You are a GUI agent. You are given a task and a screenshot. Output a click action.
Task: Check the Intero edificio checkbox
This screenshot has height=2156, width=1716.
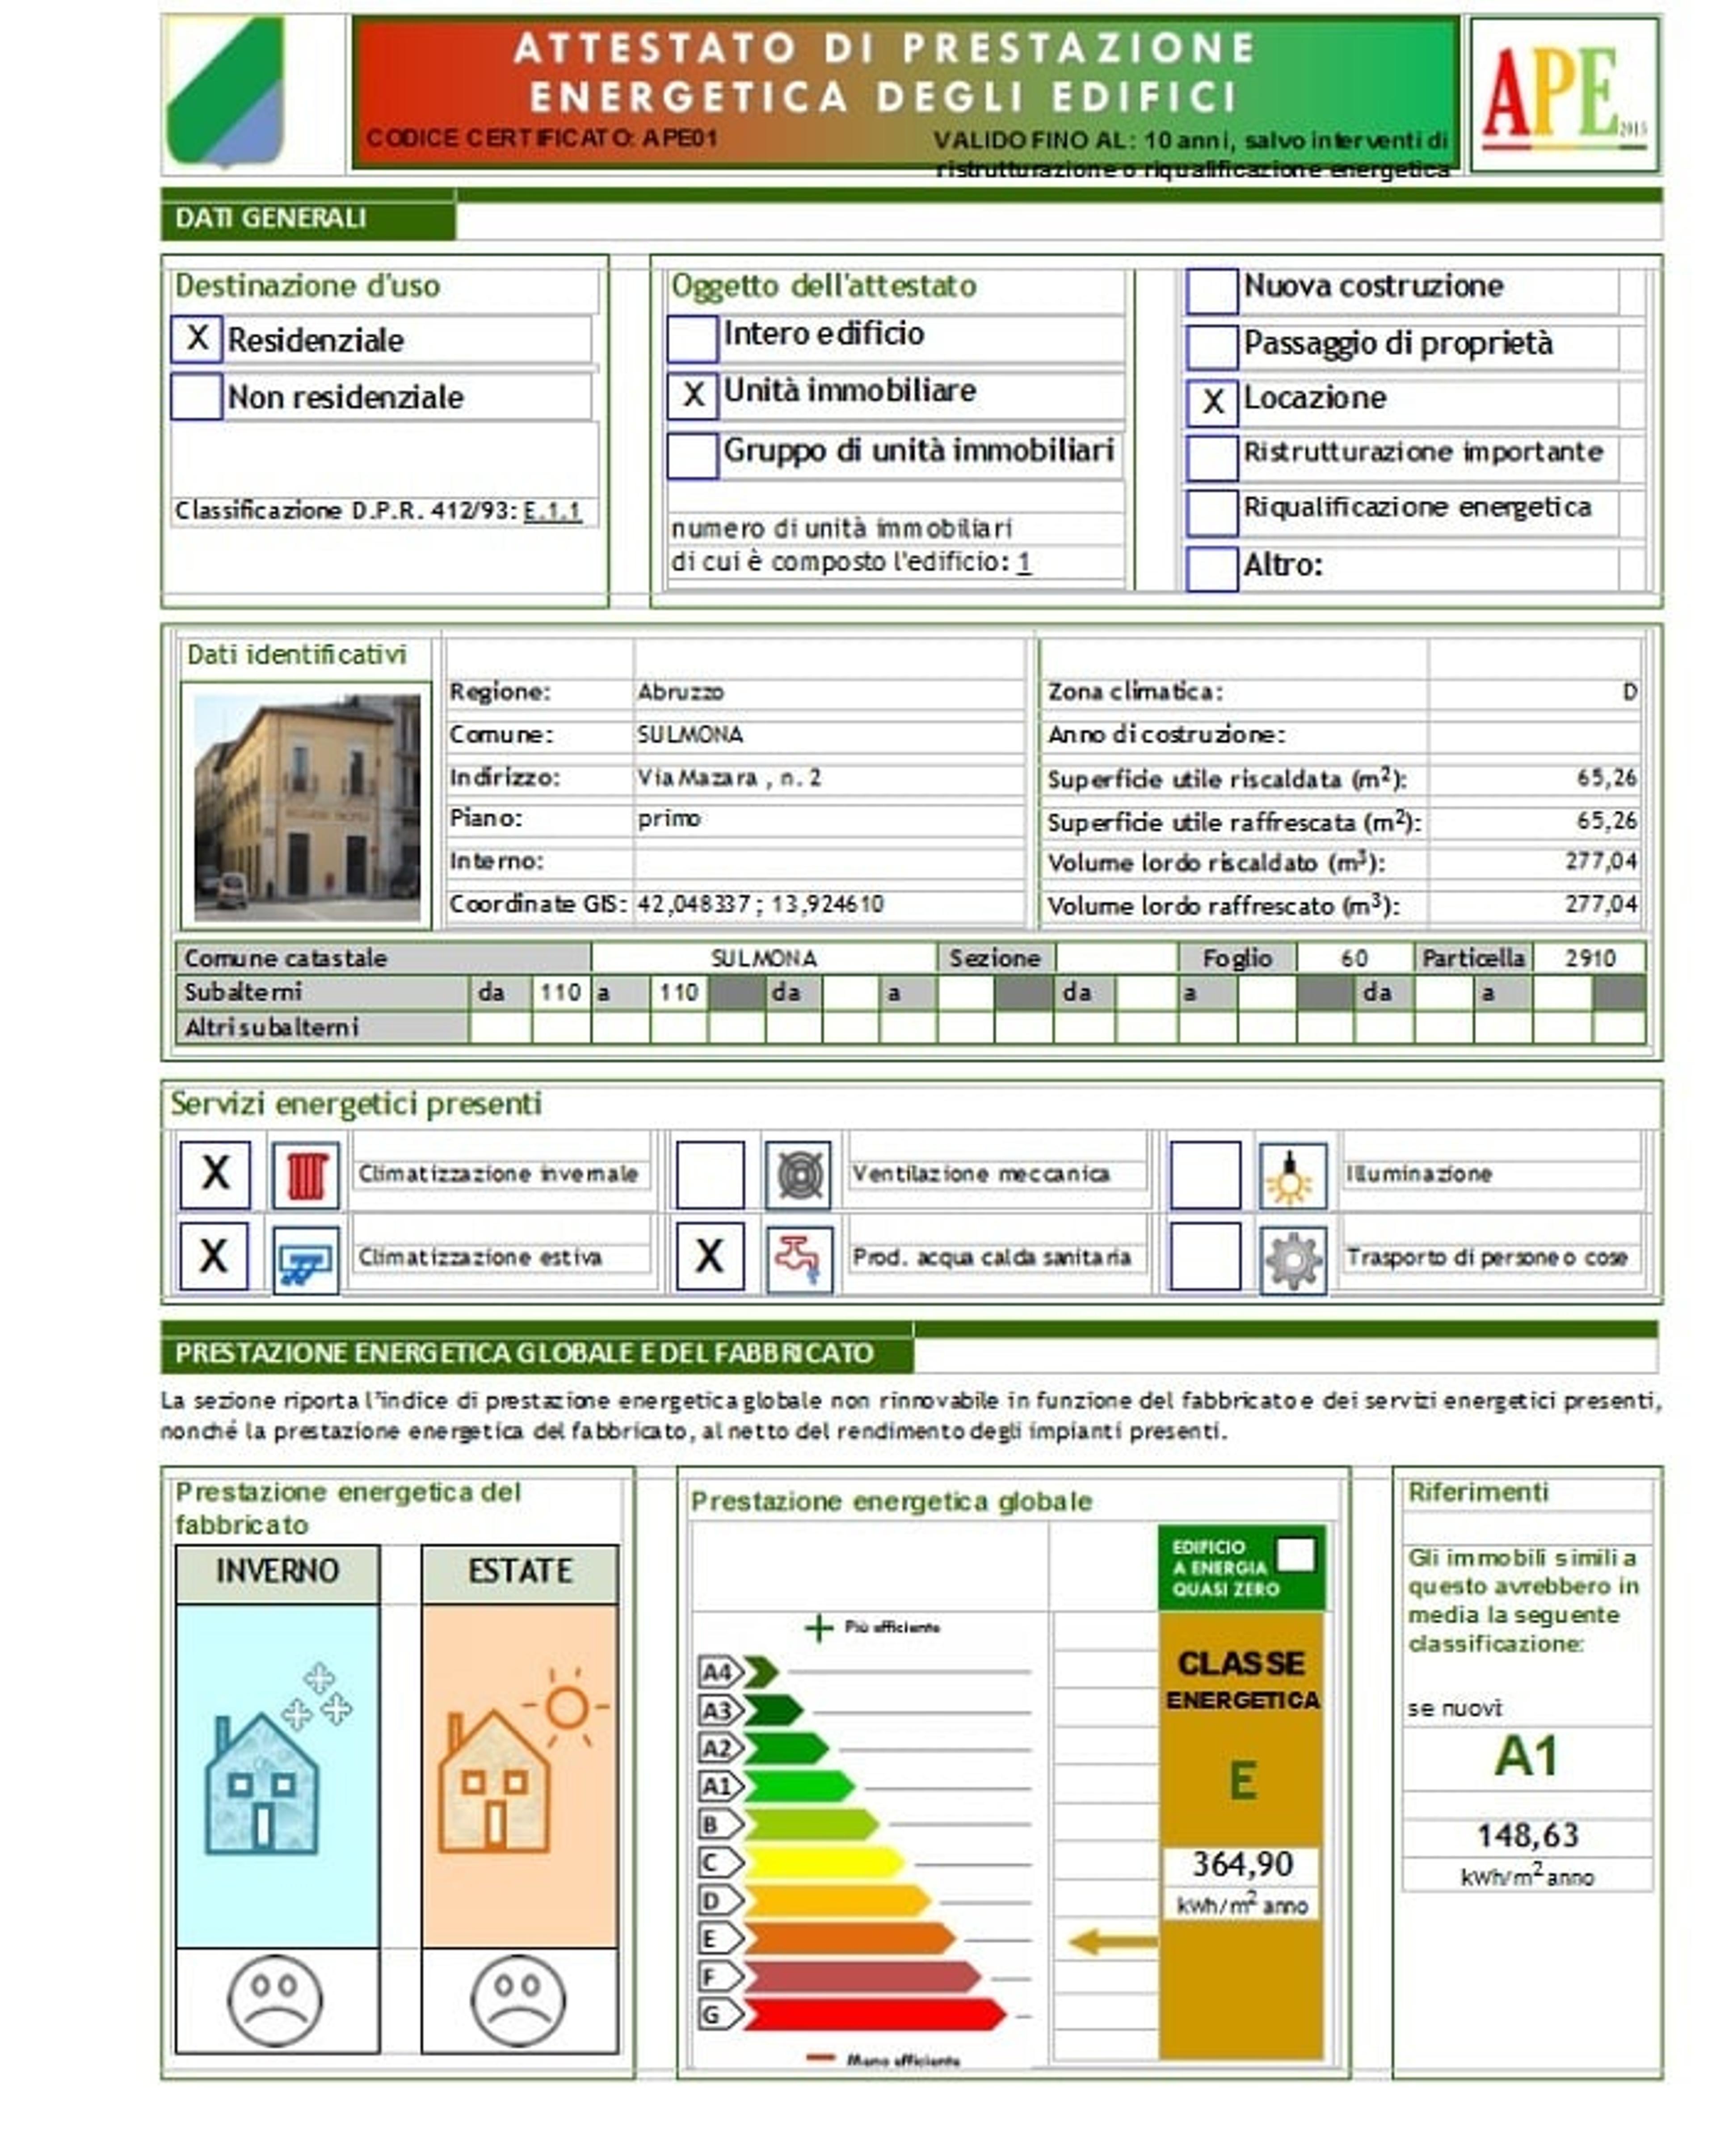click(x=692, y=339)
